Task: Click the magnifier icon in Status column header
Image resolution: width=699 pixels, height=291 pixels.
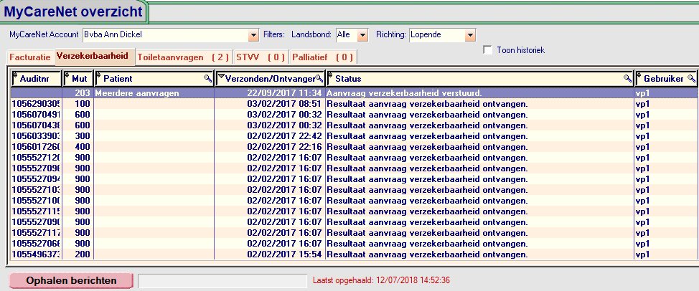Action: [x=627, y=78]
